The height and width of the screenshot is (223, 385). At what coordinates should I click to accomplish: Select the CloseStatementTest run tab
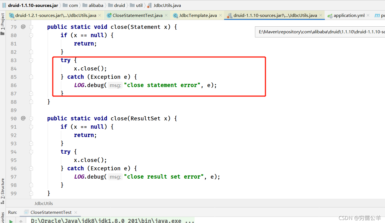point(51,212)
